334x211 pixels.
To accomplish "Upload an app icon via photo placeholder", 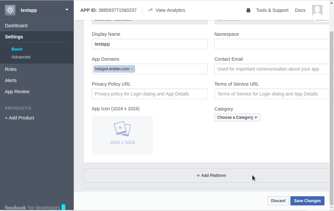I will (x=122, y=135).
